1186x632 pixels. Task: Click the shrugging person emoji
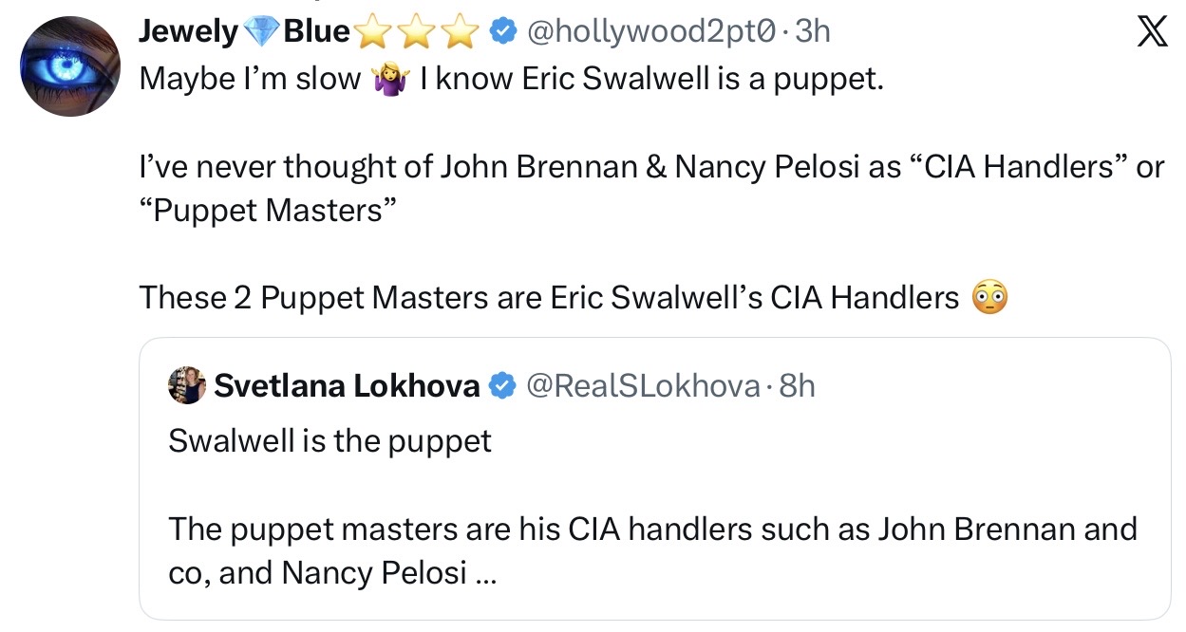point(391,80)
